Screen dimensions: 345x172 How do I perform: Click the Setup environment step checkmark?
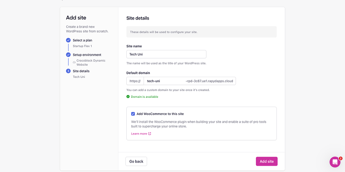tap(68, 55)
